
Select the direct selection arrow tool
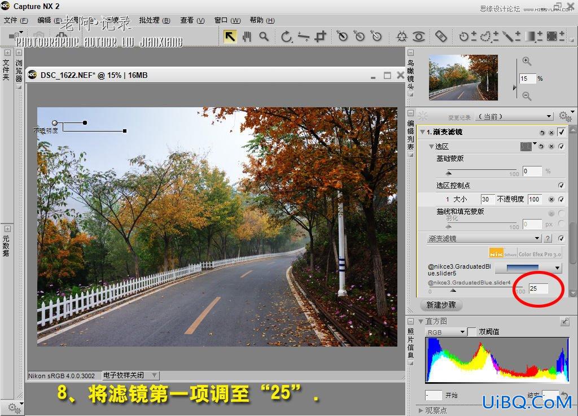point(230,37)
